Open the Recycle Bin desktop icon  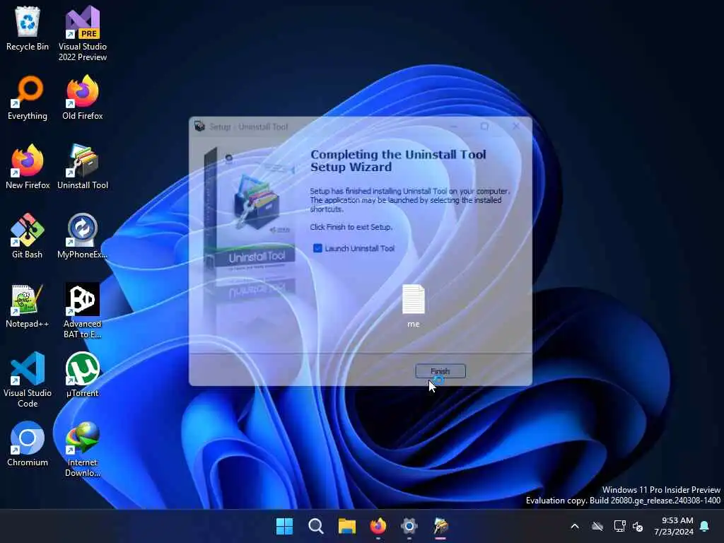28,28
